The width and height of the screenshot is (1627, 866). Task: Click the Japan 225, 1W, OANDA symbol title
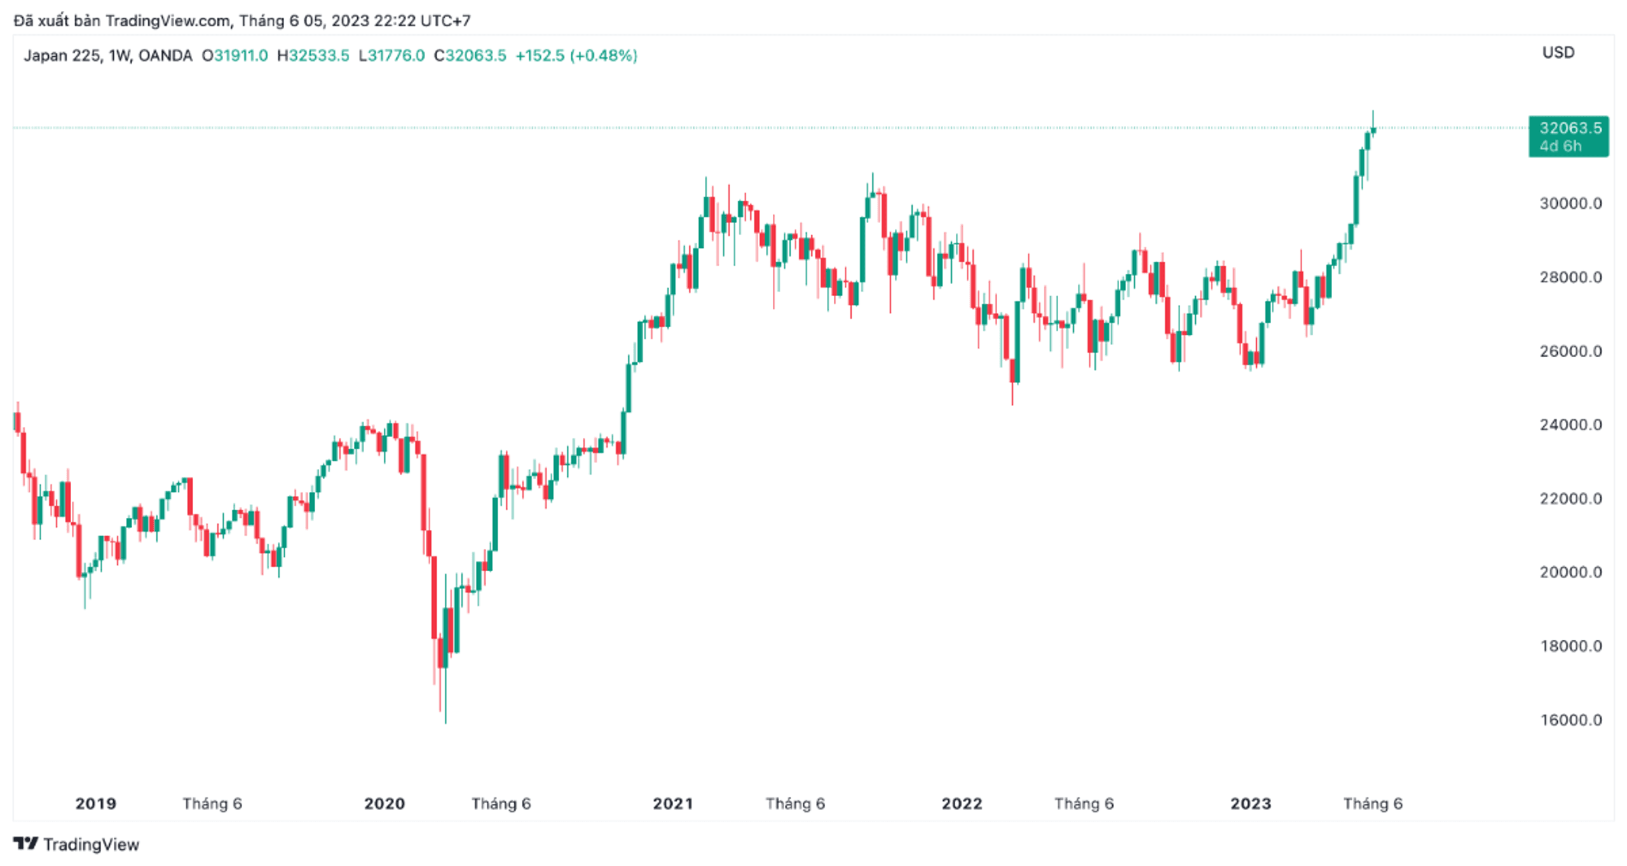point(108,55)
